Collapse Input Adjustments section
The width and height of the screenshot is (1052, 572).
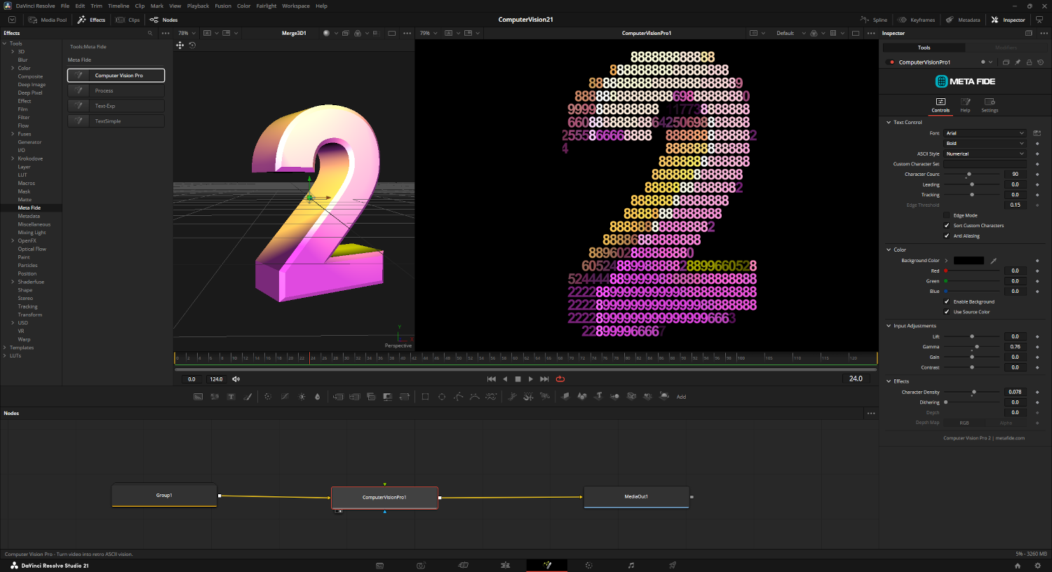click(889, 326)
